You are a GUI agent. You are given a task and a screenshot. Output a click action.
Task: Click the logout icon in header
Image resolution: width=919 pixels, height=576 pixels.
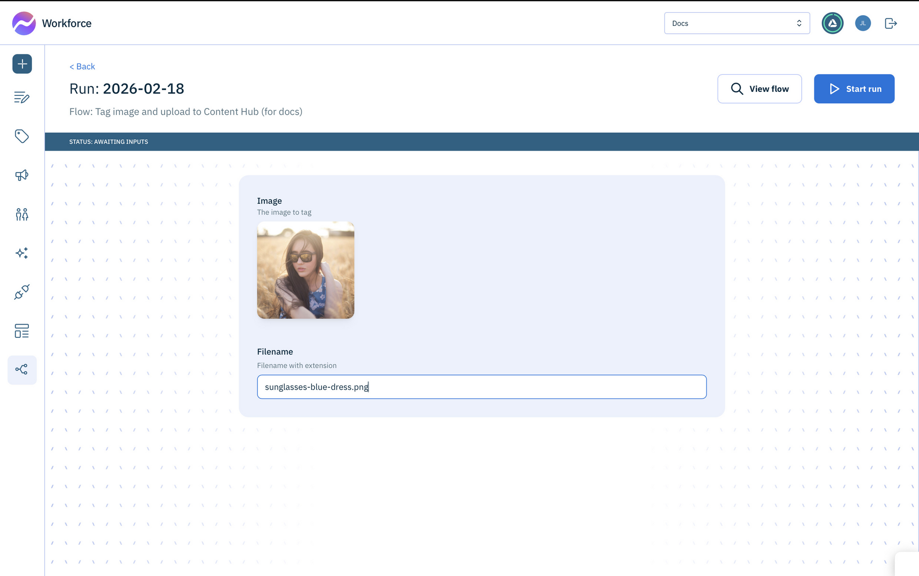891,23
